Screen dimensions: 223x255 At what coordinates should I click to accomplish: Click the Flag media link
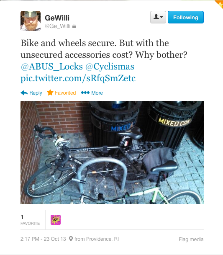pyautogui.click(x=191, y=240)
